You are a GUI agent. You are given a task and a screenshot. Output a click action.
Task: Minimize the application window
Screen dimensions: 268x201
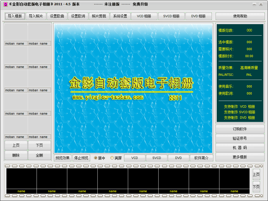tap(254, 4)
